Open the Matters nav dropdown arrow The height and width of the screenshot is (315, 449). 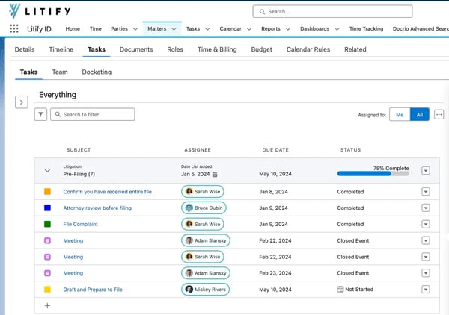174,29
